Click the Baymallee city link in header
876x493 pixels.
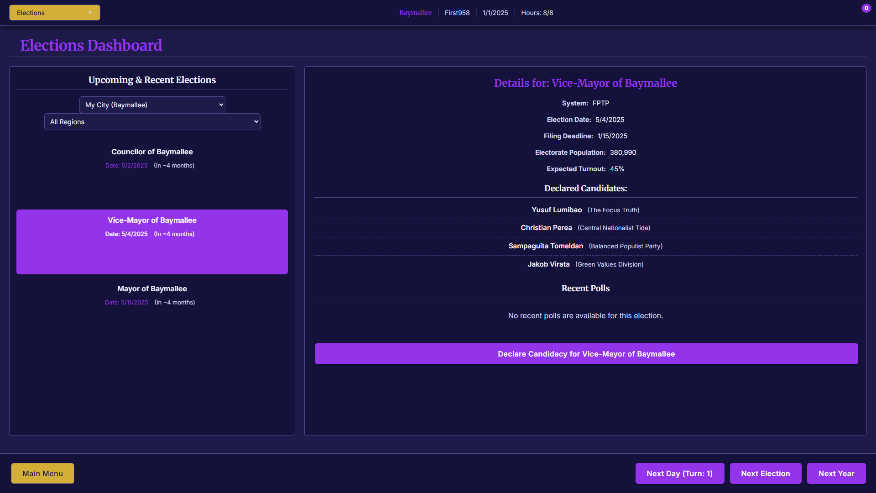(415, 13)
